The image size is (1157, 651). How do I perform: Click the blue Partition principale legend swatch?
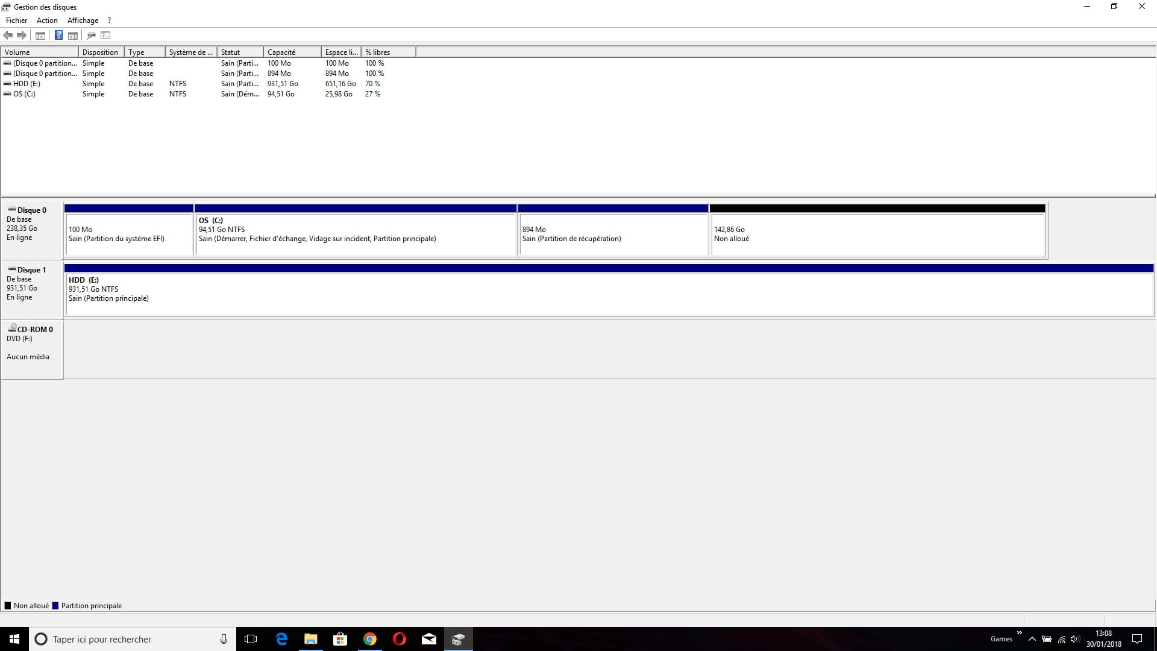coord(55,606)
